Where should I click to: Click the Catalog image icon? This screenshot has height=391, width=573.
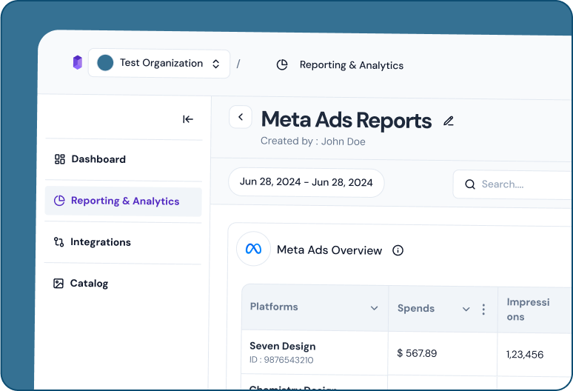[x=58, y=283]
